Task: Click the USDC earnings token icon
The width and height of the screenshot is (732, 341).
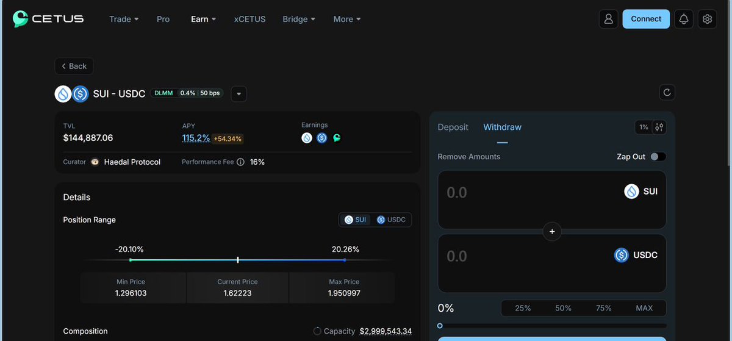Action: point(321,138)
